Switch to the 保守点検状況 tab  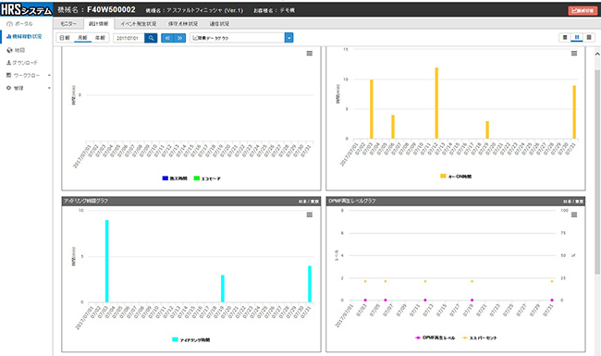tap(183, 24)
